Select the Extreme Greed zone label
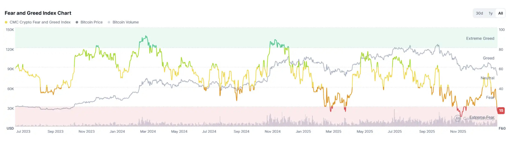 [480, 38]
